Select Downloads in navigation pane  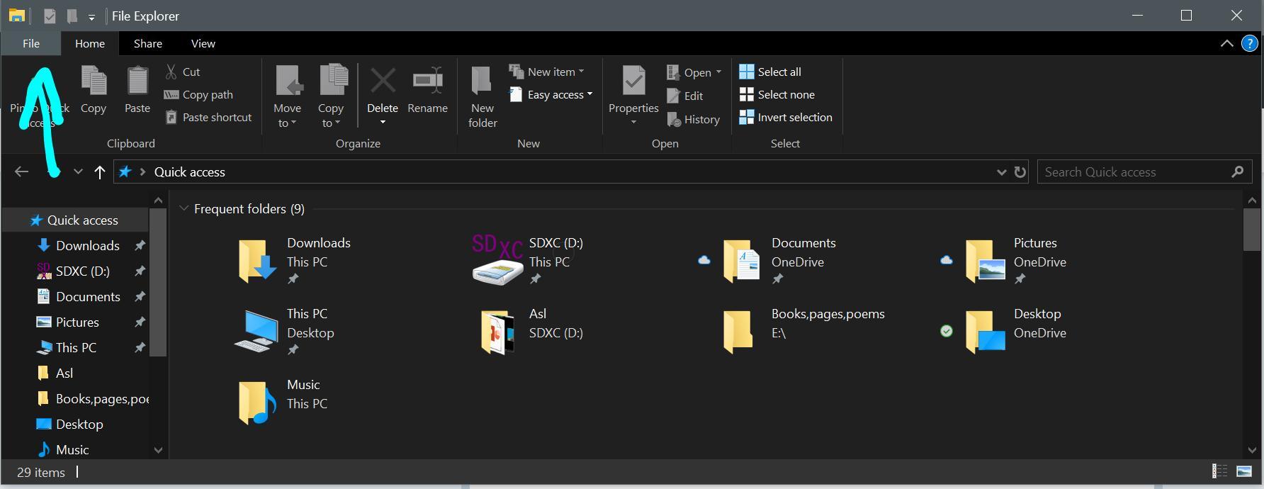pyautogui.click(x=75, y=245)
